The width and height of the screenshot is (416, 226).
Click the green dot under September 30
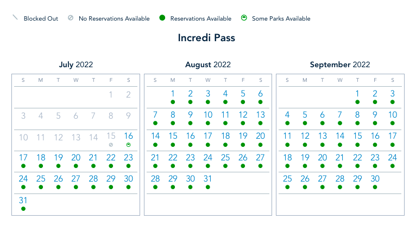coord(375,187)
